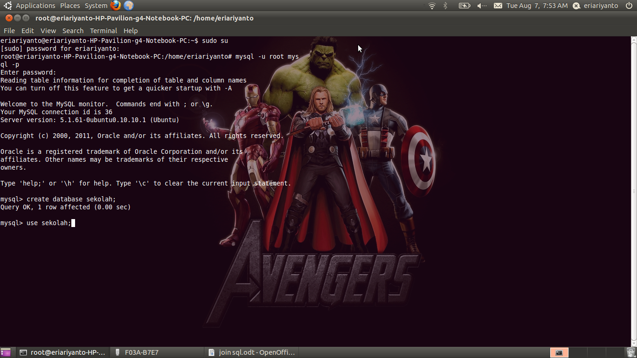The height and width of the screenshot is (358, 637).
Task: Click the workspace switcher in bottom panel
Action: (x=587, y=352)
